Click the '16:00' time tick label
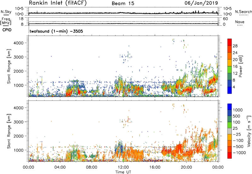 (x=155, y=167)
